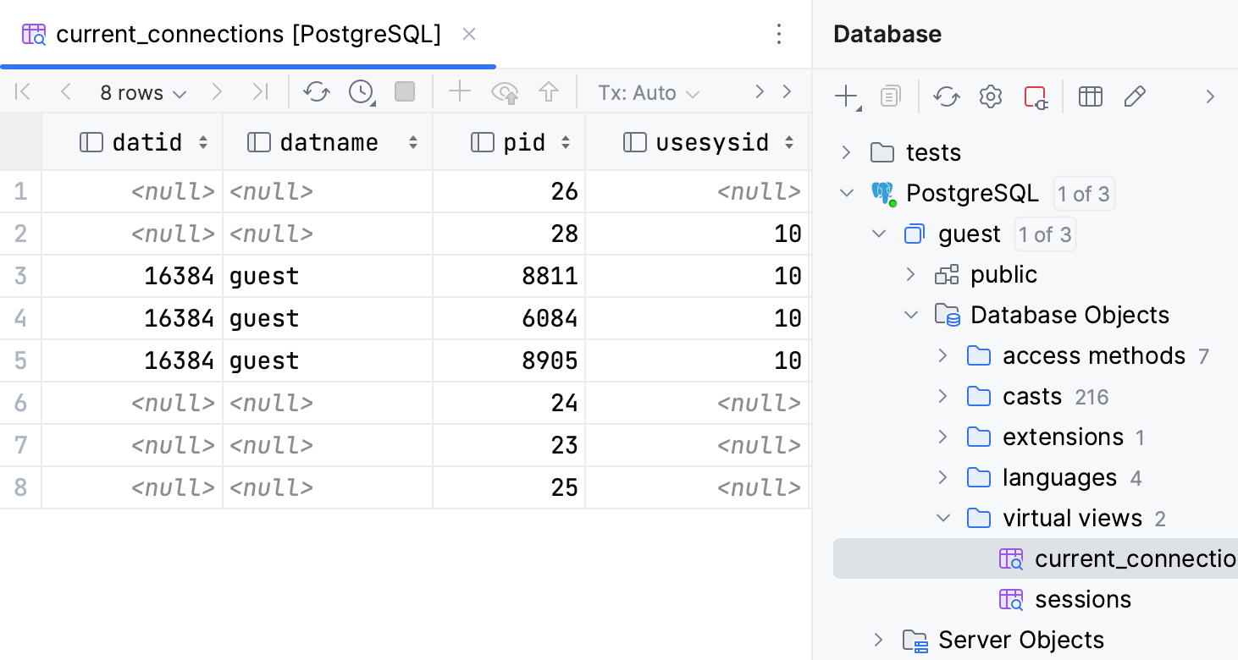
Task: Open the '8 rows' page size dropdown
Action: coord(143,92)
